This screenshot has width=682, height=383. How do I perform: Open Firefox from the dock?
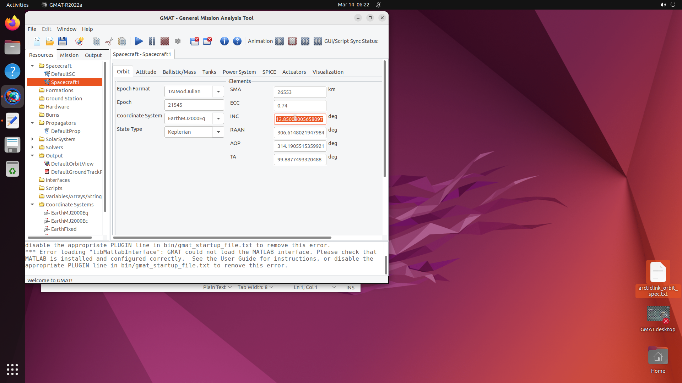click(12, 23)
